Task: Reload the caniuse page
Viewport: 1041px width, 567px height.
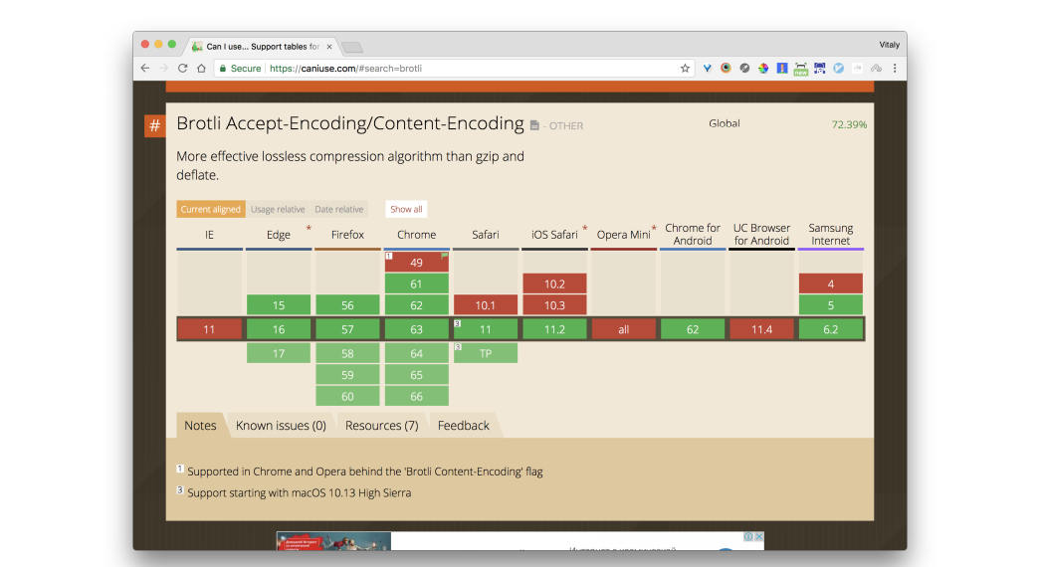Action: [182, 69]
